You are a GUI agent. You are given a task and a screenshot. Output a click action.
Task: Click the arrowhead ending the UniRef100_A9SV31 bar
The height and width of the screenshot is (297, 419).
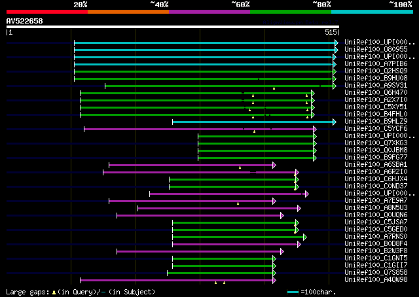(x=335, y=86)
